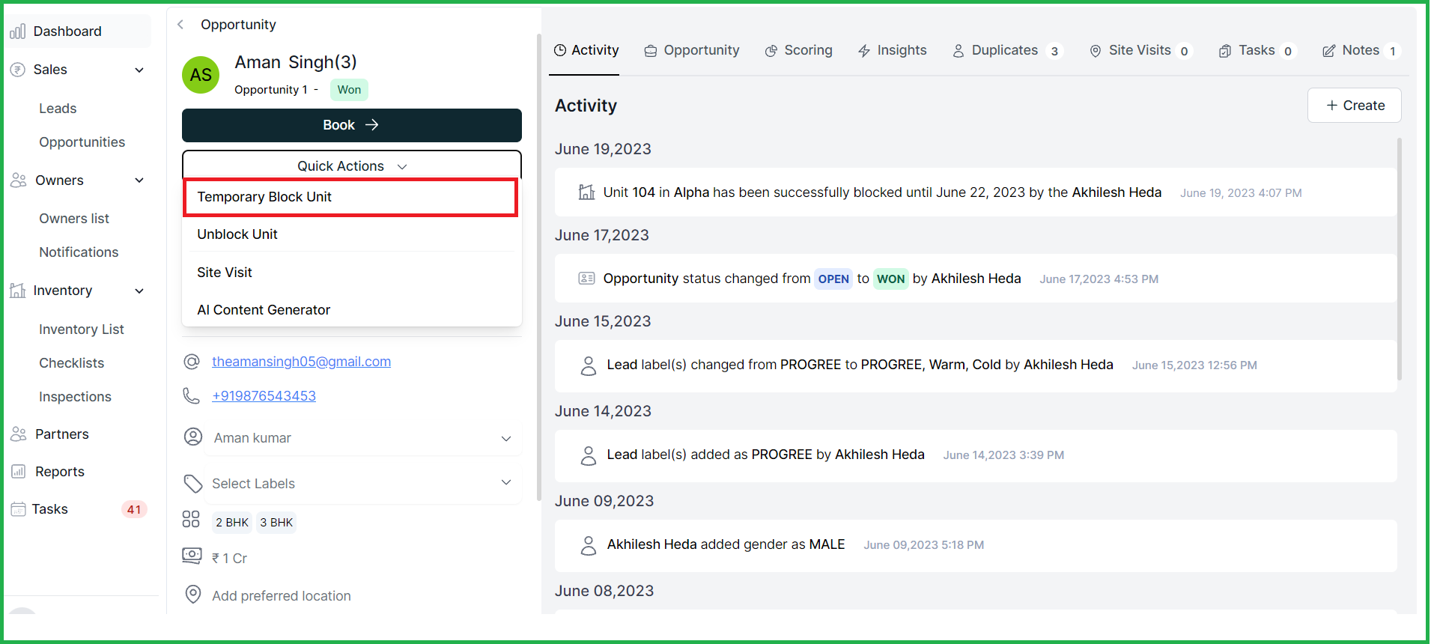Click the OPEN status badge in activity
This screenshot has width=1434, height=644.
[x=833, y=279]
